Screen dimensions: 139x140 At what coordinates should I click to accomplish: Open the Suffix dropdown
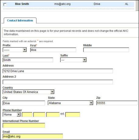coord(73,60)
